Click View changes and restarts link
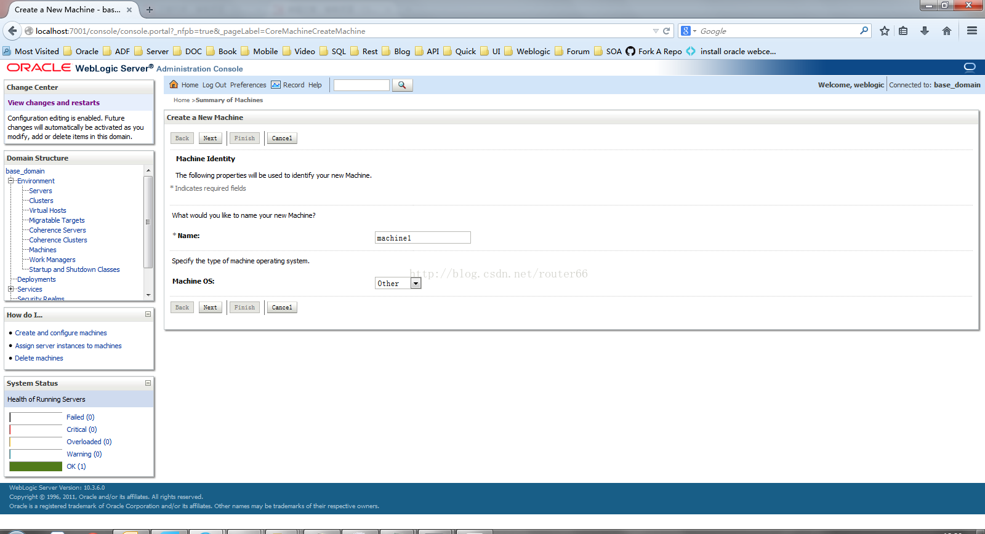Viewport: 985px width, 534px height. (x=54, y=103)
